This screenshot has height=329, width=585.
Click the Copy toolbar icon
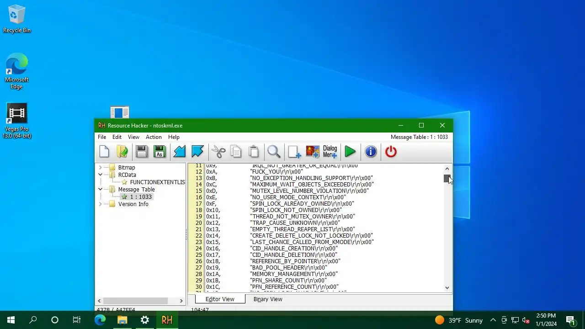click(236, 152)
